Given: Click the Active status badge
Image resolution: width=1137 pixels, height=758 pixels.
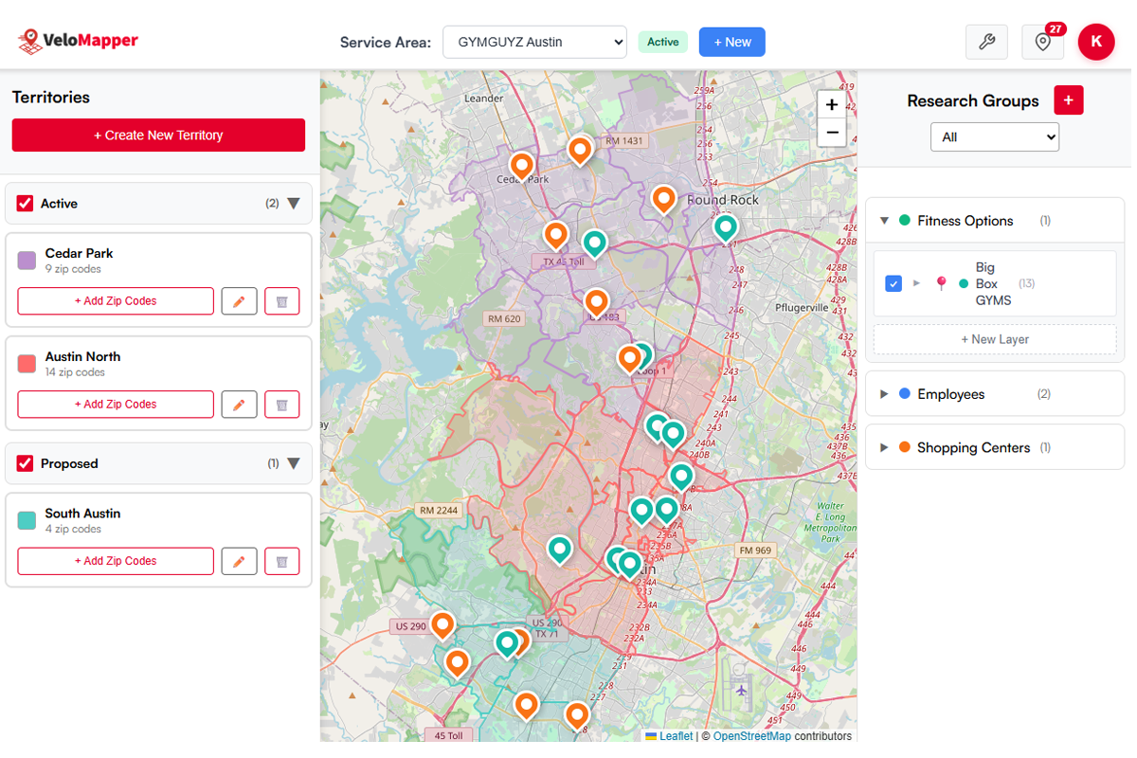Looking at the screenshot, I should coord(663,42).
